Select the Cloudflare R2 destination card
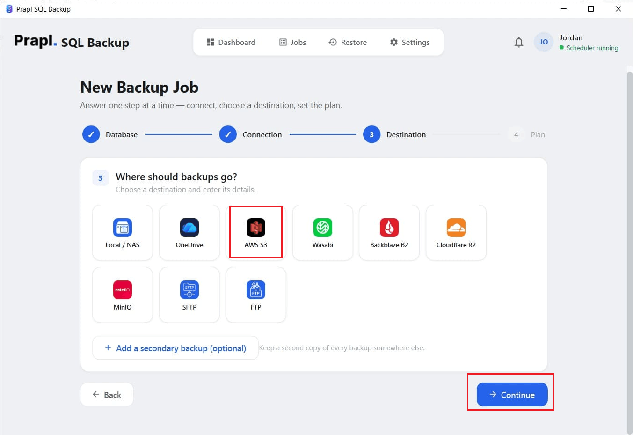 [456, 233]
